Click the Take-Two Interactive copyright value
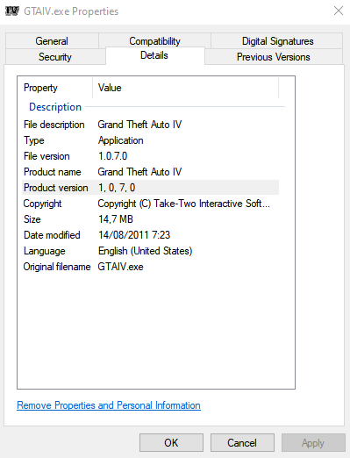The image size is (350, 458). (184, 204)
